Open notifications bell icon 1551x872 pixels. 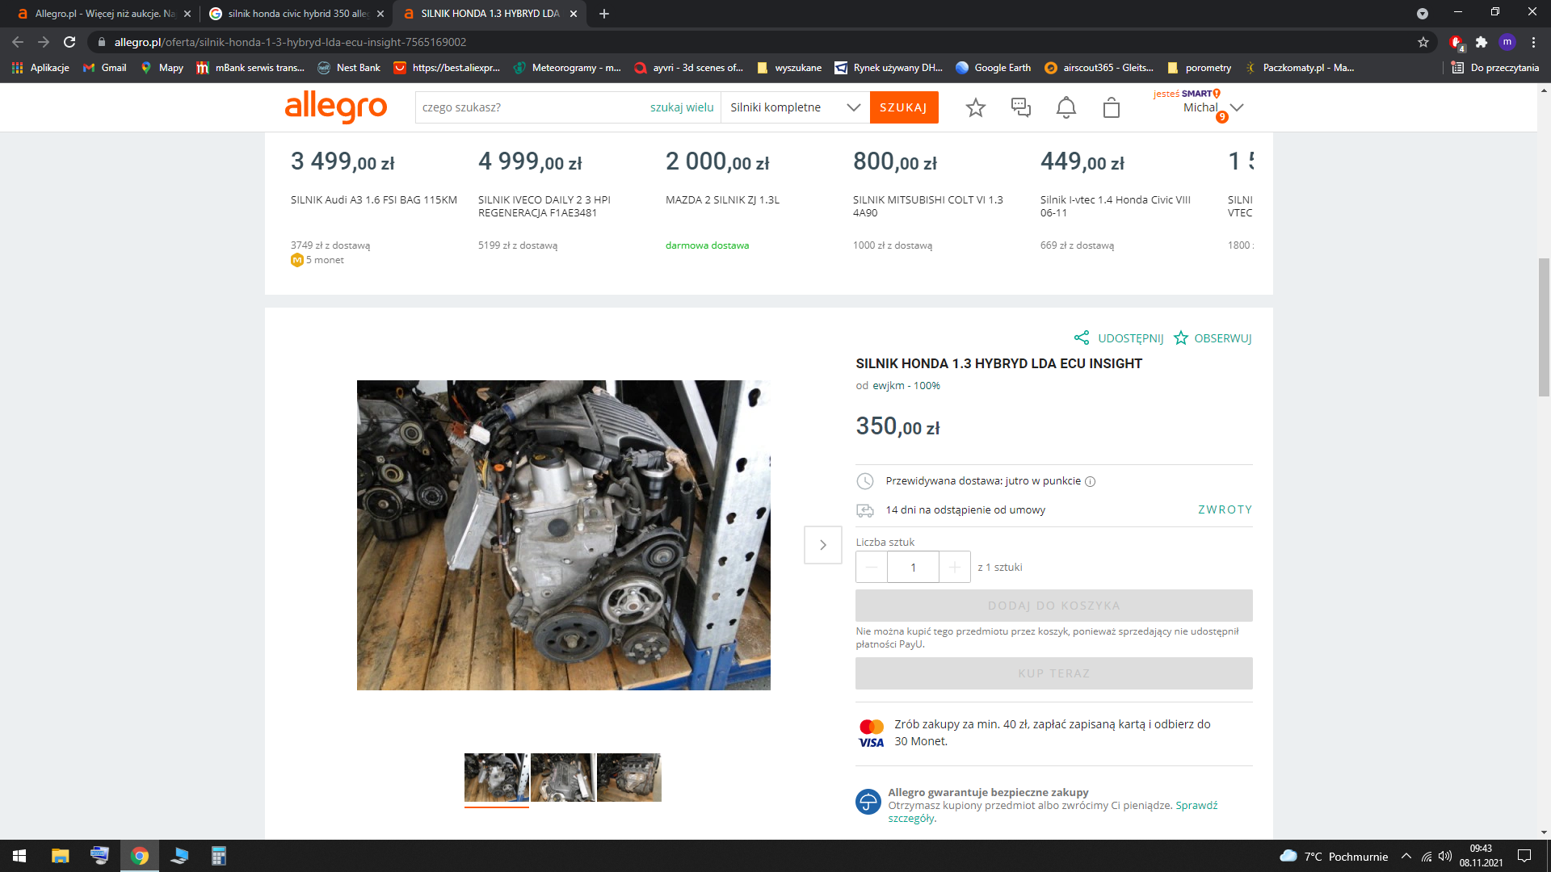pyautogui.click(x=1066, y=107)
